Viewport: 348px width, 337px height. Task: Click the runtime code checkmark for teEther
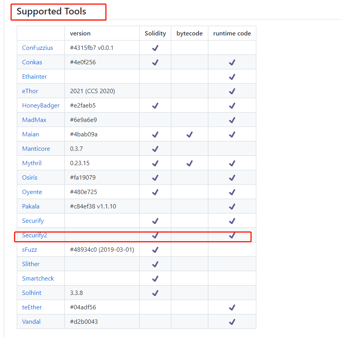click(x=232, y=307)
